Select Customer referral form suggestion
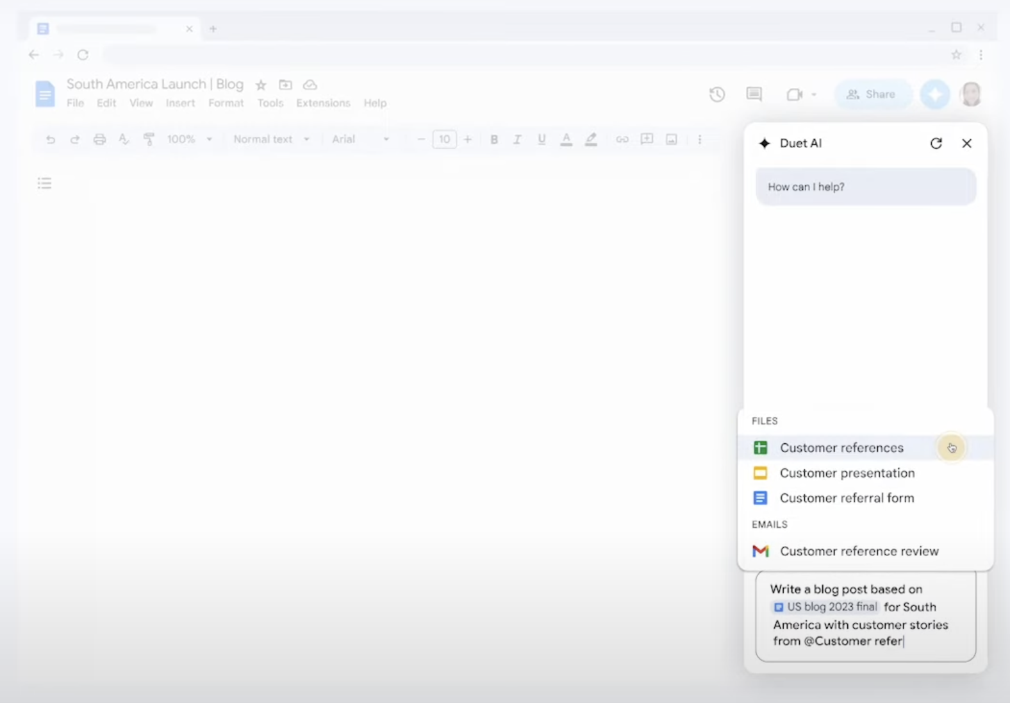1010x703 pixels. [865, 498]
